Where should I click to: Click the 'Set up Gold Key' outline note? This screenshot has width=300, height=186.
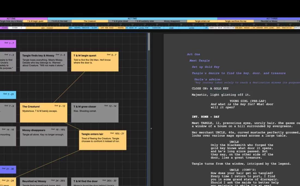(205, 67)
